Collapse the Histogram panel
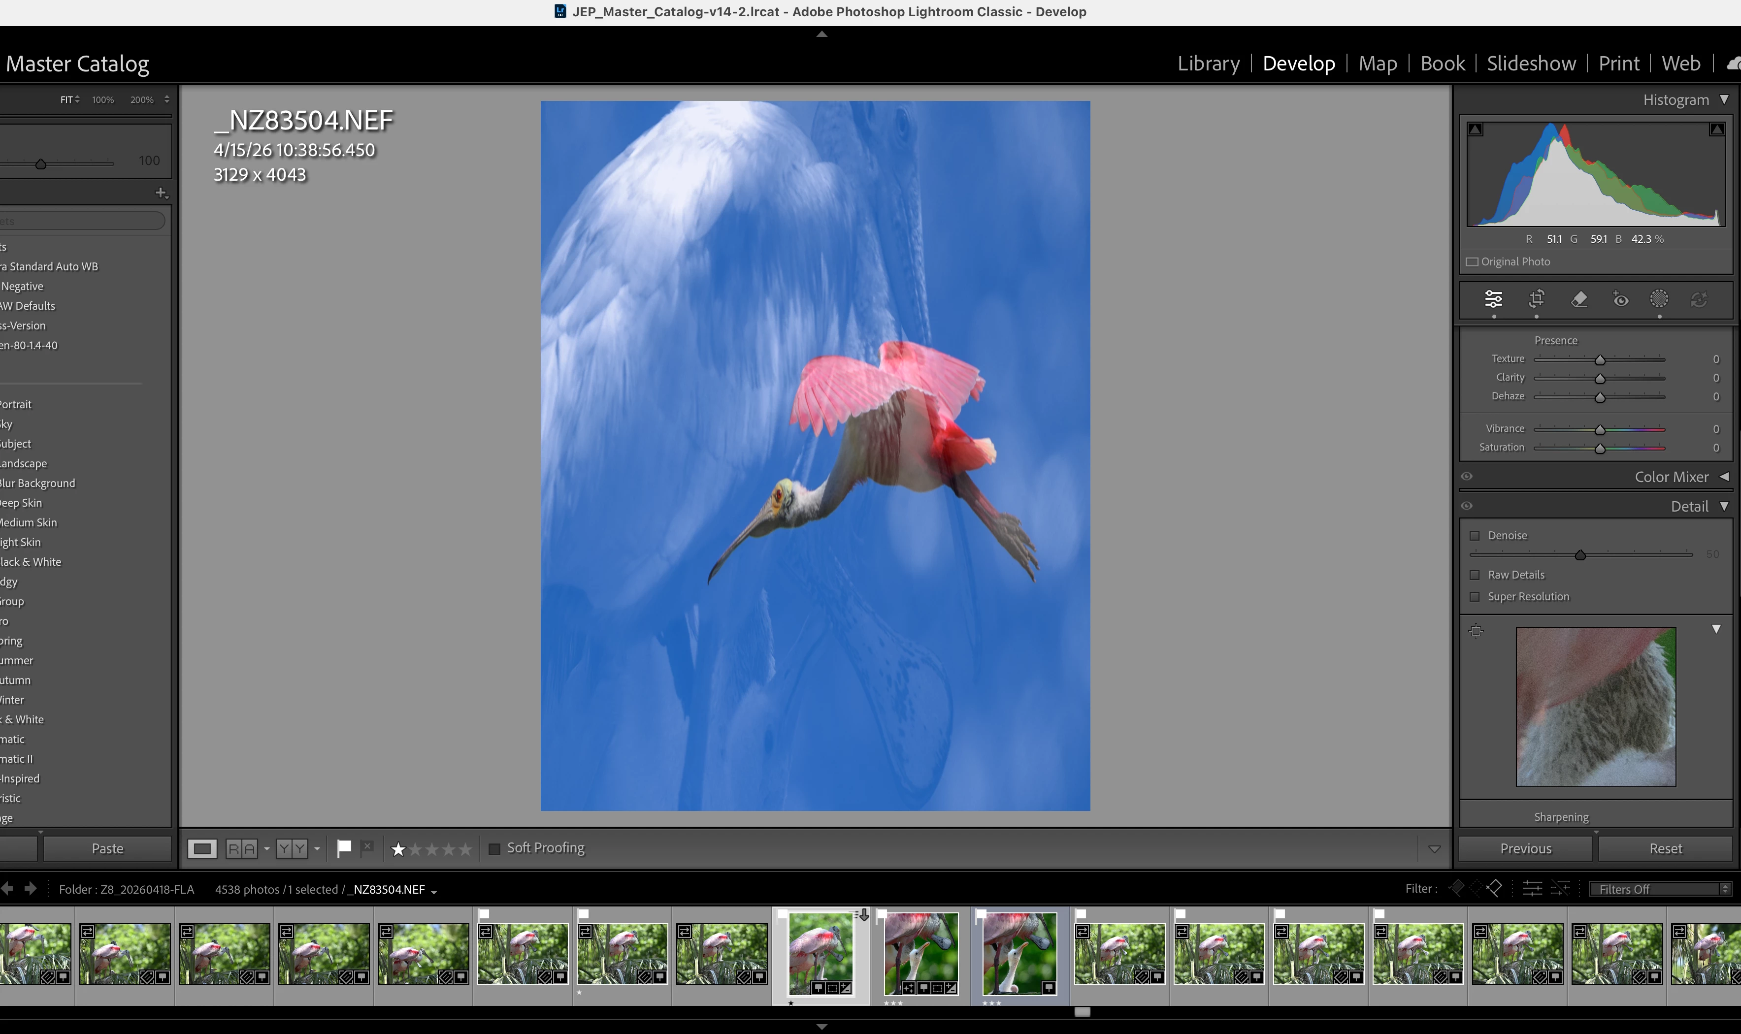The width and height of the screenshot is (1741, 1034). coord(1724,99)
